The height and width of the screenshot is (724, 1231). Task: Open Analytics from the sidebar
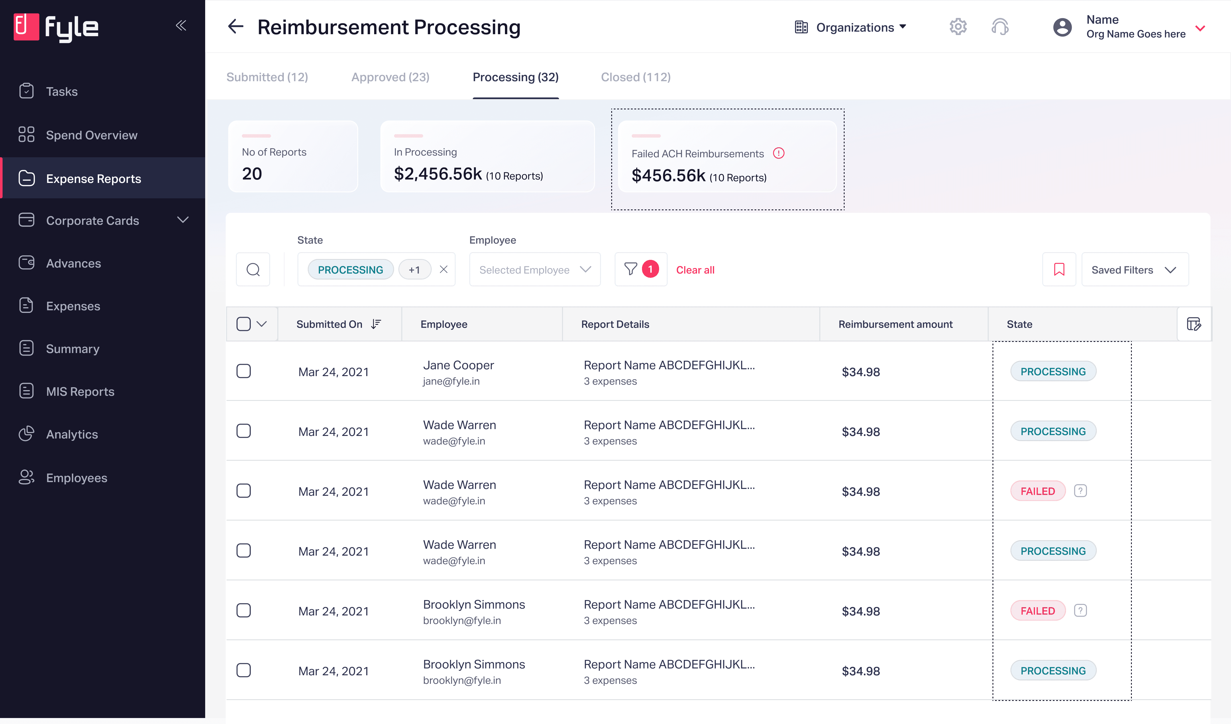(x=72, y=434)
